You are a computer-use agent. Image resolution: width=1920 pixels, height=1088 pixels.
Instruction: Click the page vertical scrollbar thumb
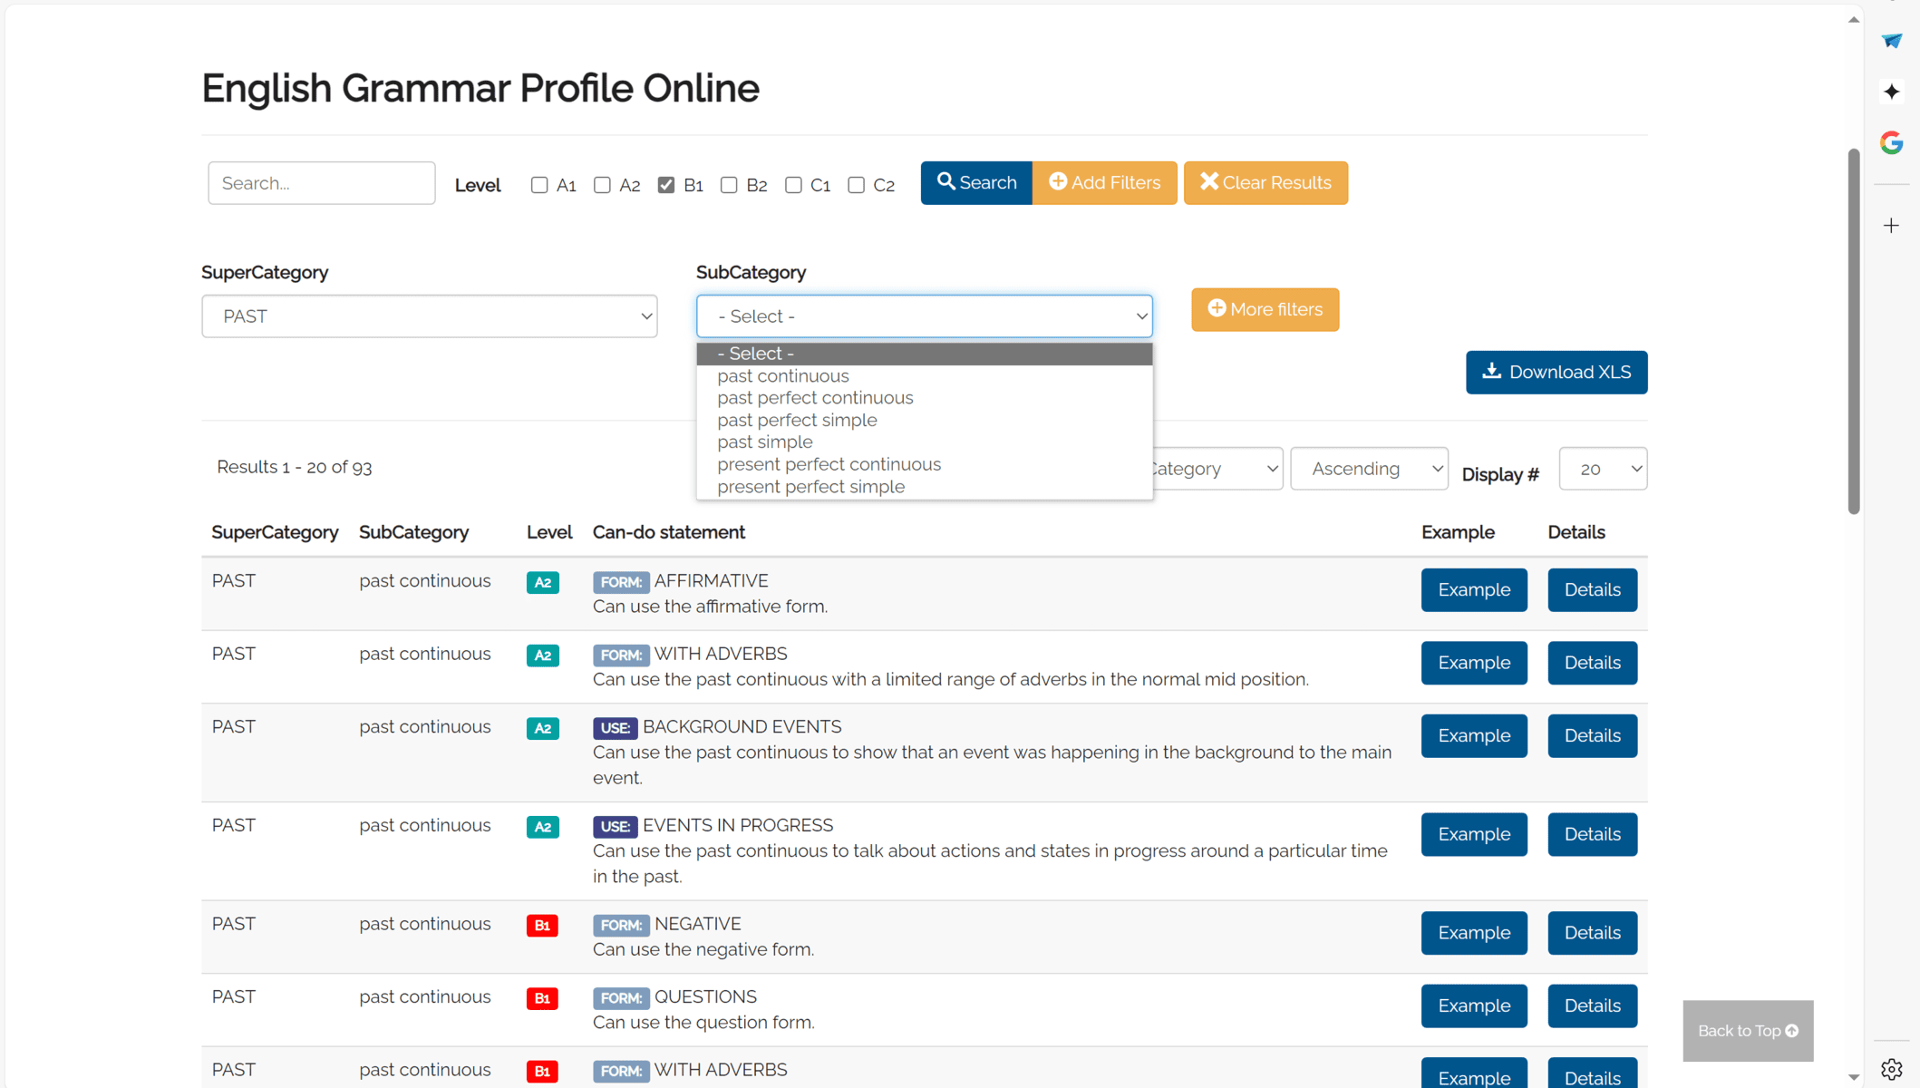point(1854,331)
